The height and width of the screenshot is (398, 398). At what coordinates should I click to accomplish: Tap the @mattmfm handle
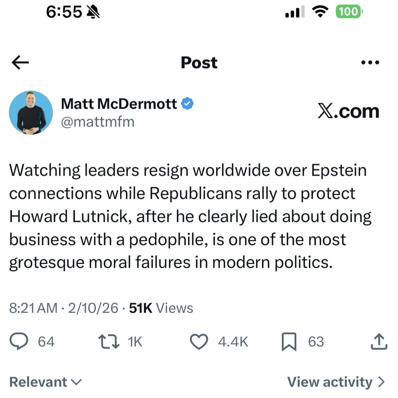[98, 122]
